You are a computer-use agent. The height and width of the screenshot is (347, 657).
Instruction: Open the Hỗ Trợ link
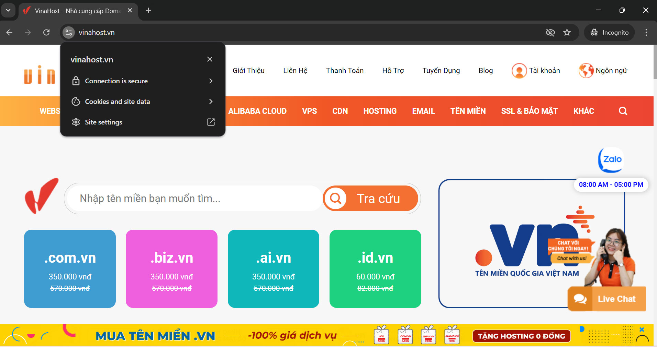[393, 71]
